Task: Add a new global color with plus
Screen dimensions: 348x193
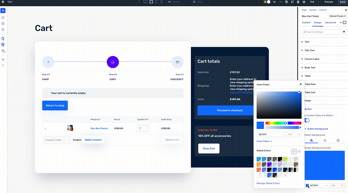Action: [285, 175]
